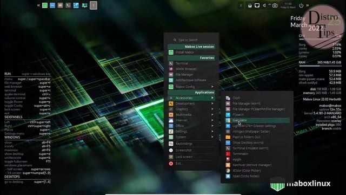Open the volume control in the system tray
346x195 pixels.
pyautogui.click(x=264, y=5)
